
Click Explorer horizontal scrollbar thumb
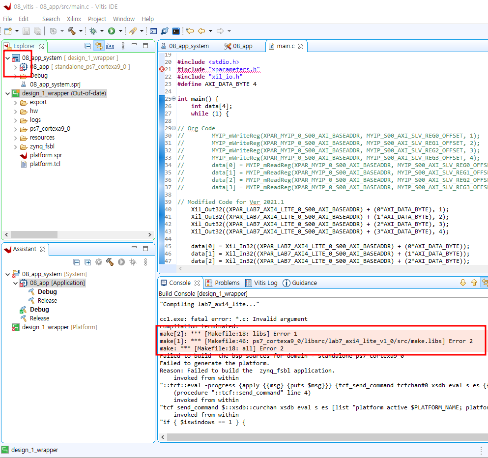[x=34, y=234]
